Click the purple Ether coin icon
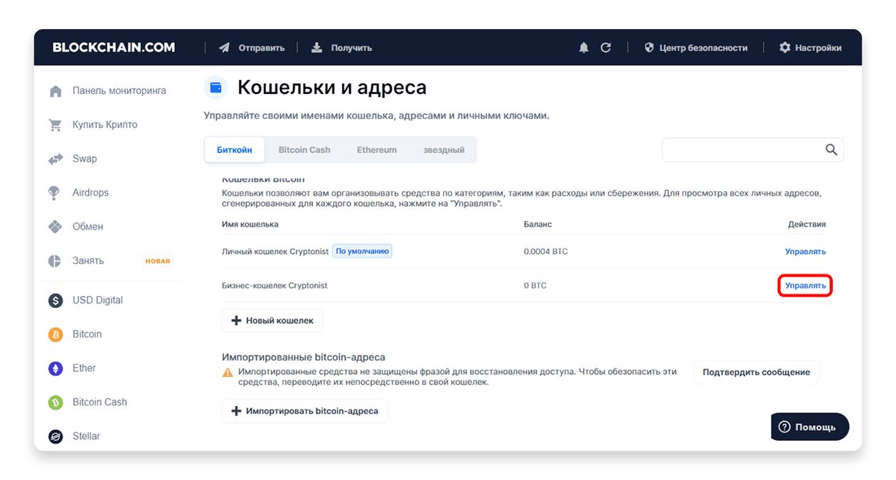This screenshot has height=480, width=896. point(55,368)
